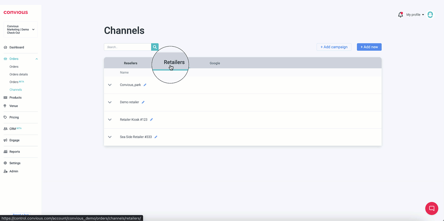Go to Dashboard

pyautogui.click(x=17, y=47)
